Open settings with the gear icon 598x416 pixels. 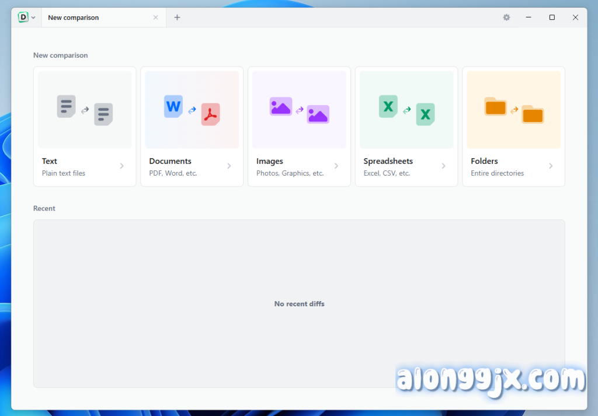click(x=506, y=18)
